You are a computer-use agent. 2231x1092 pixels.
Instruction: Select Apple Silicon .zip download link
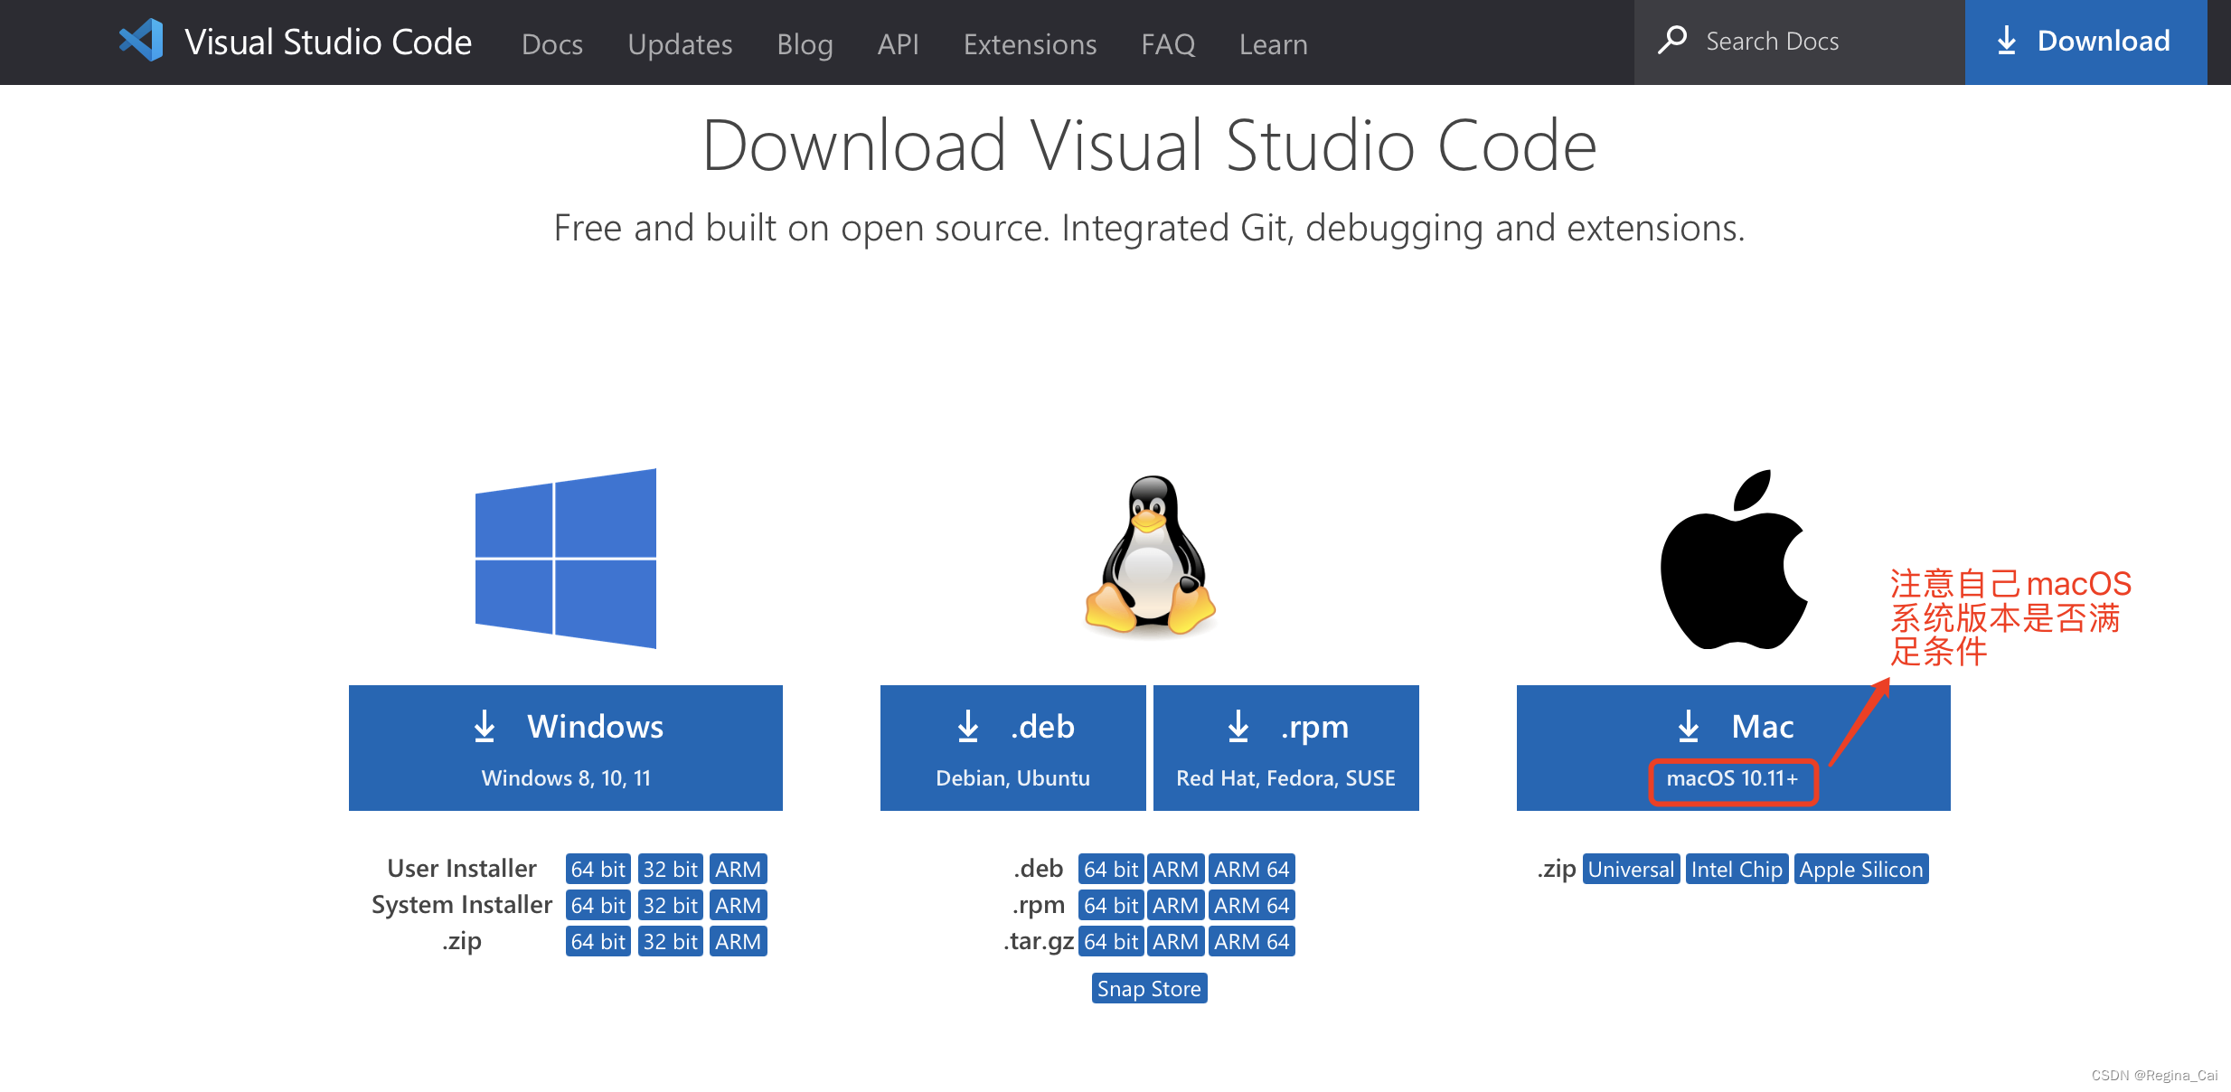click(1861, 869)
